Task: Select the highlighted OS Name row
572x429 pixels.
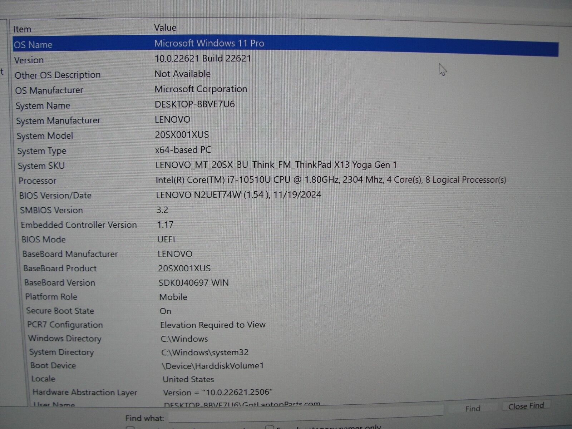Action: (33, 45)
